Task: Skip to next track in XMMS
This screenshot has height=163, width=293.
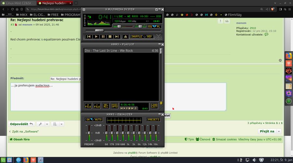Action: pyautogui.click(x=117, y=37)
